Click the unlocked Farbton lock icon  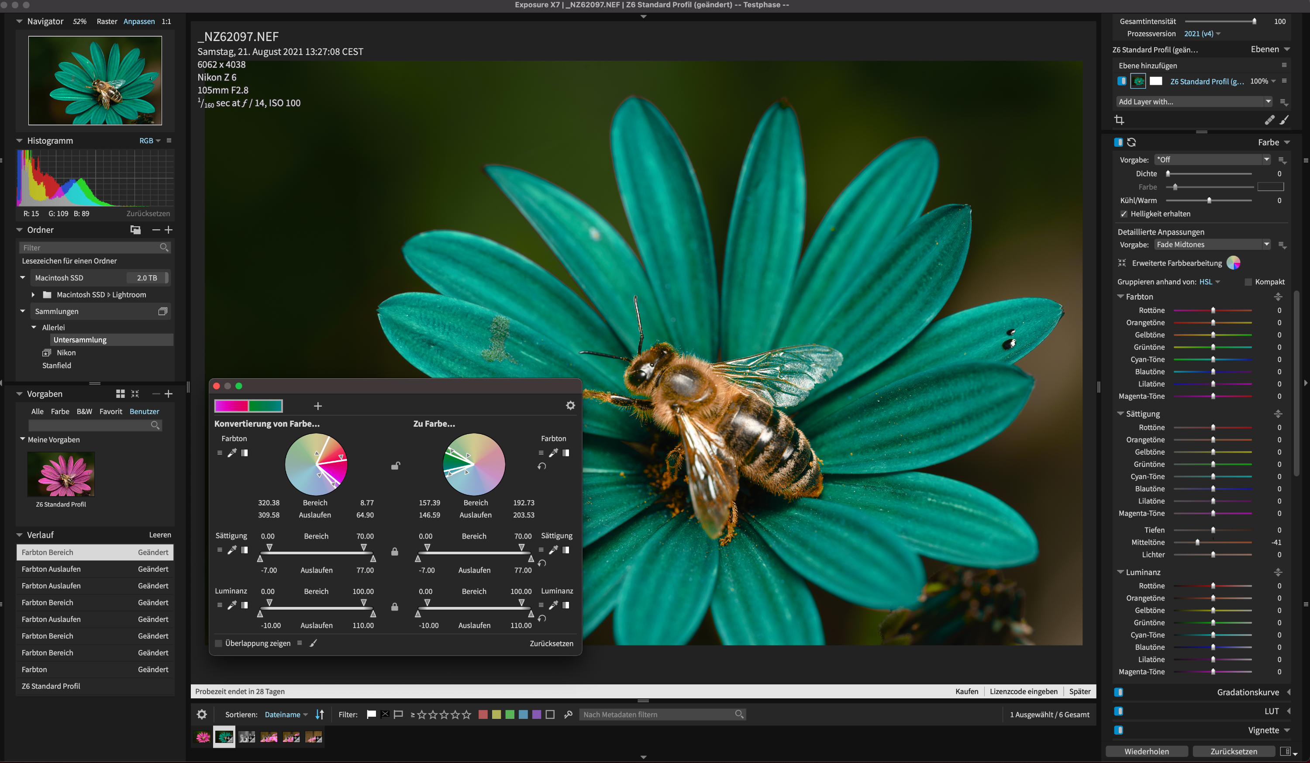click(x=396, y=466)
